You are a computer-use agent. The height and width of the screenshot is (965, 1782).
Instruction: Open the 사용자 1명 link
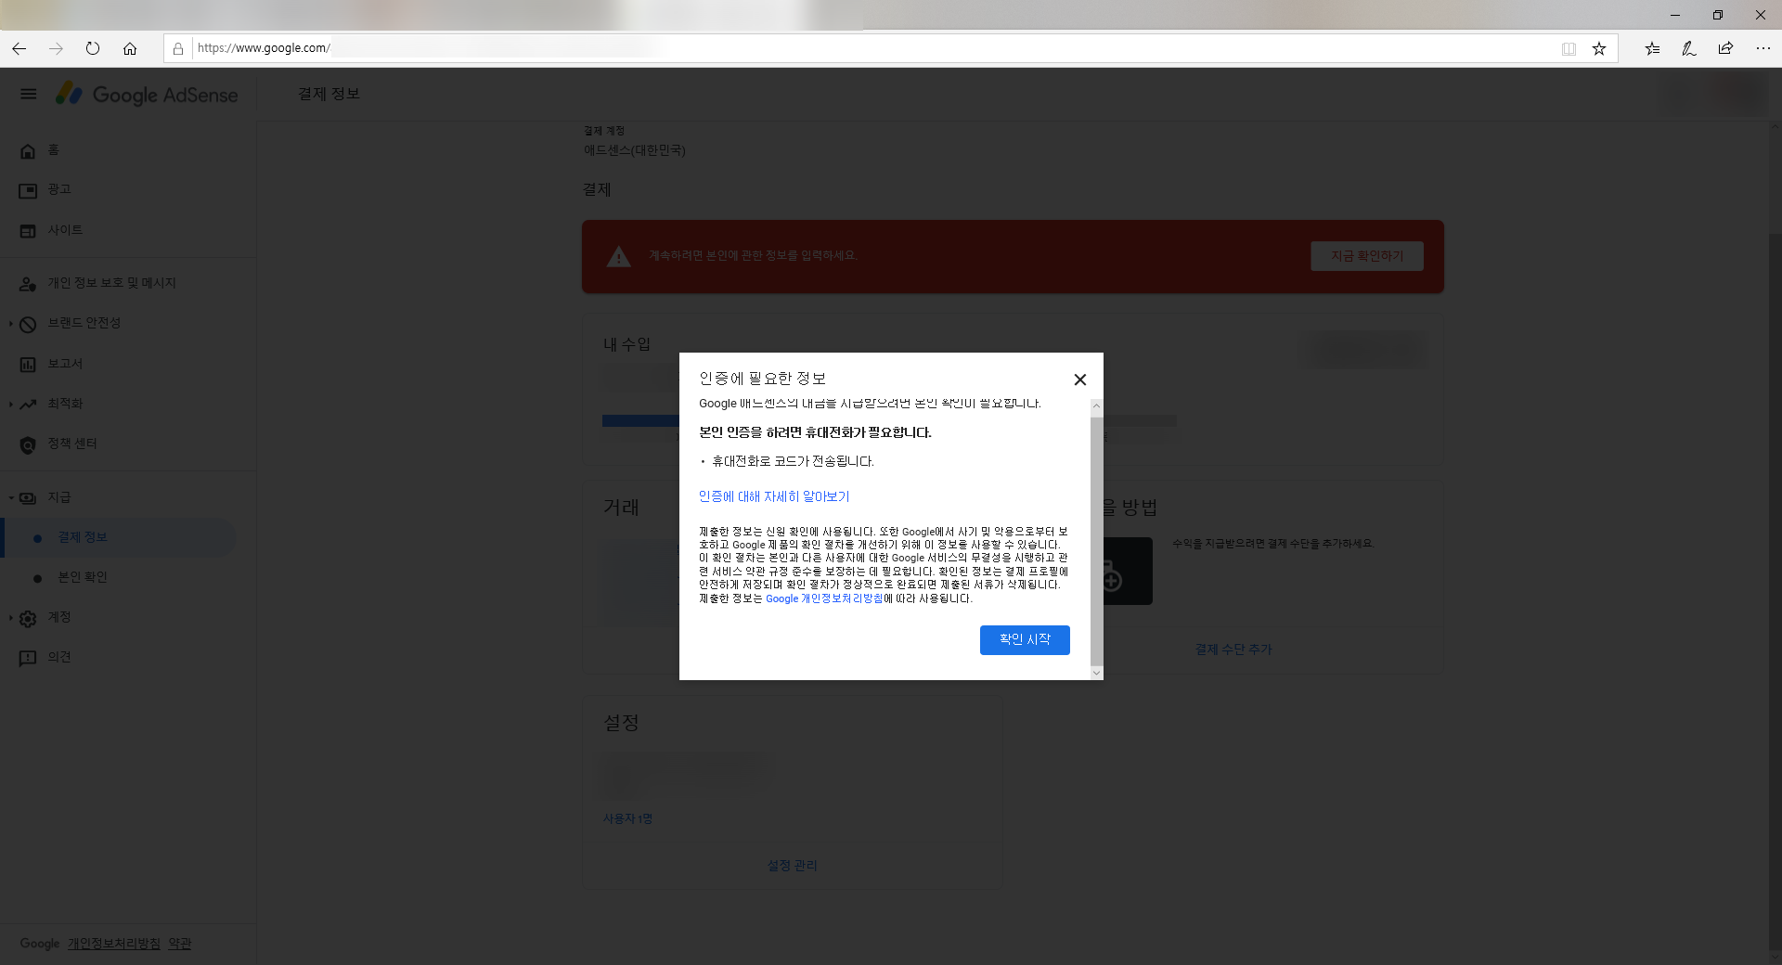[x=627, y=819]
